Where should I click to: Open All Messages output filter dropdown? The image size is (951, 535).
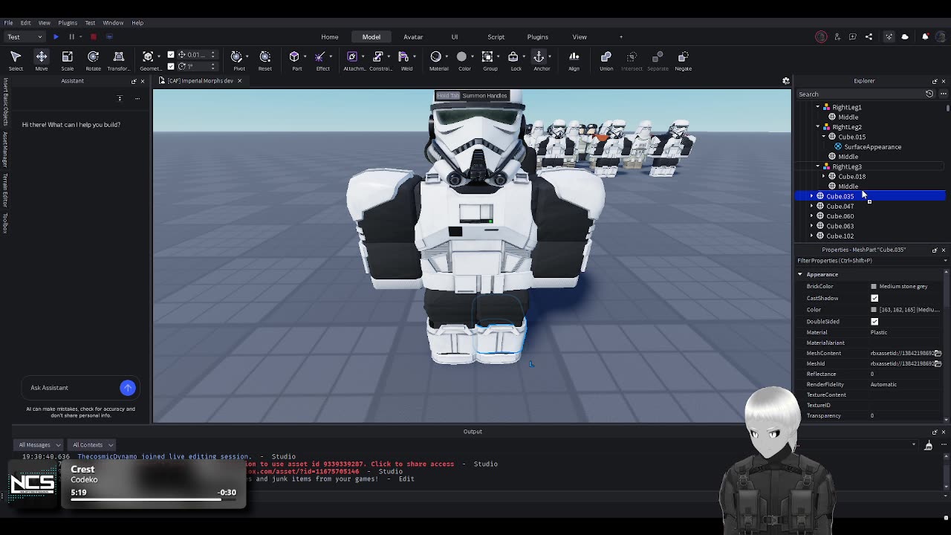tap(39, 444)
